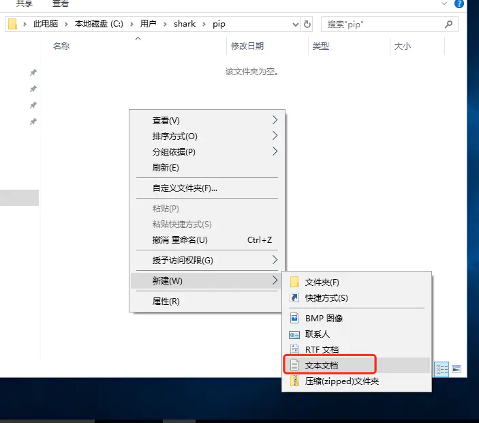Expand the chevron after 用户 in the breadcrumb

(x=165, y=24)
